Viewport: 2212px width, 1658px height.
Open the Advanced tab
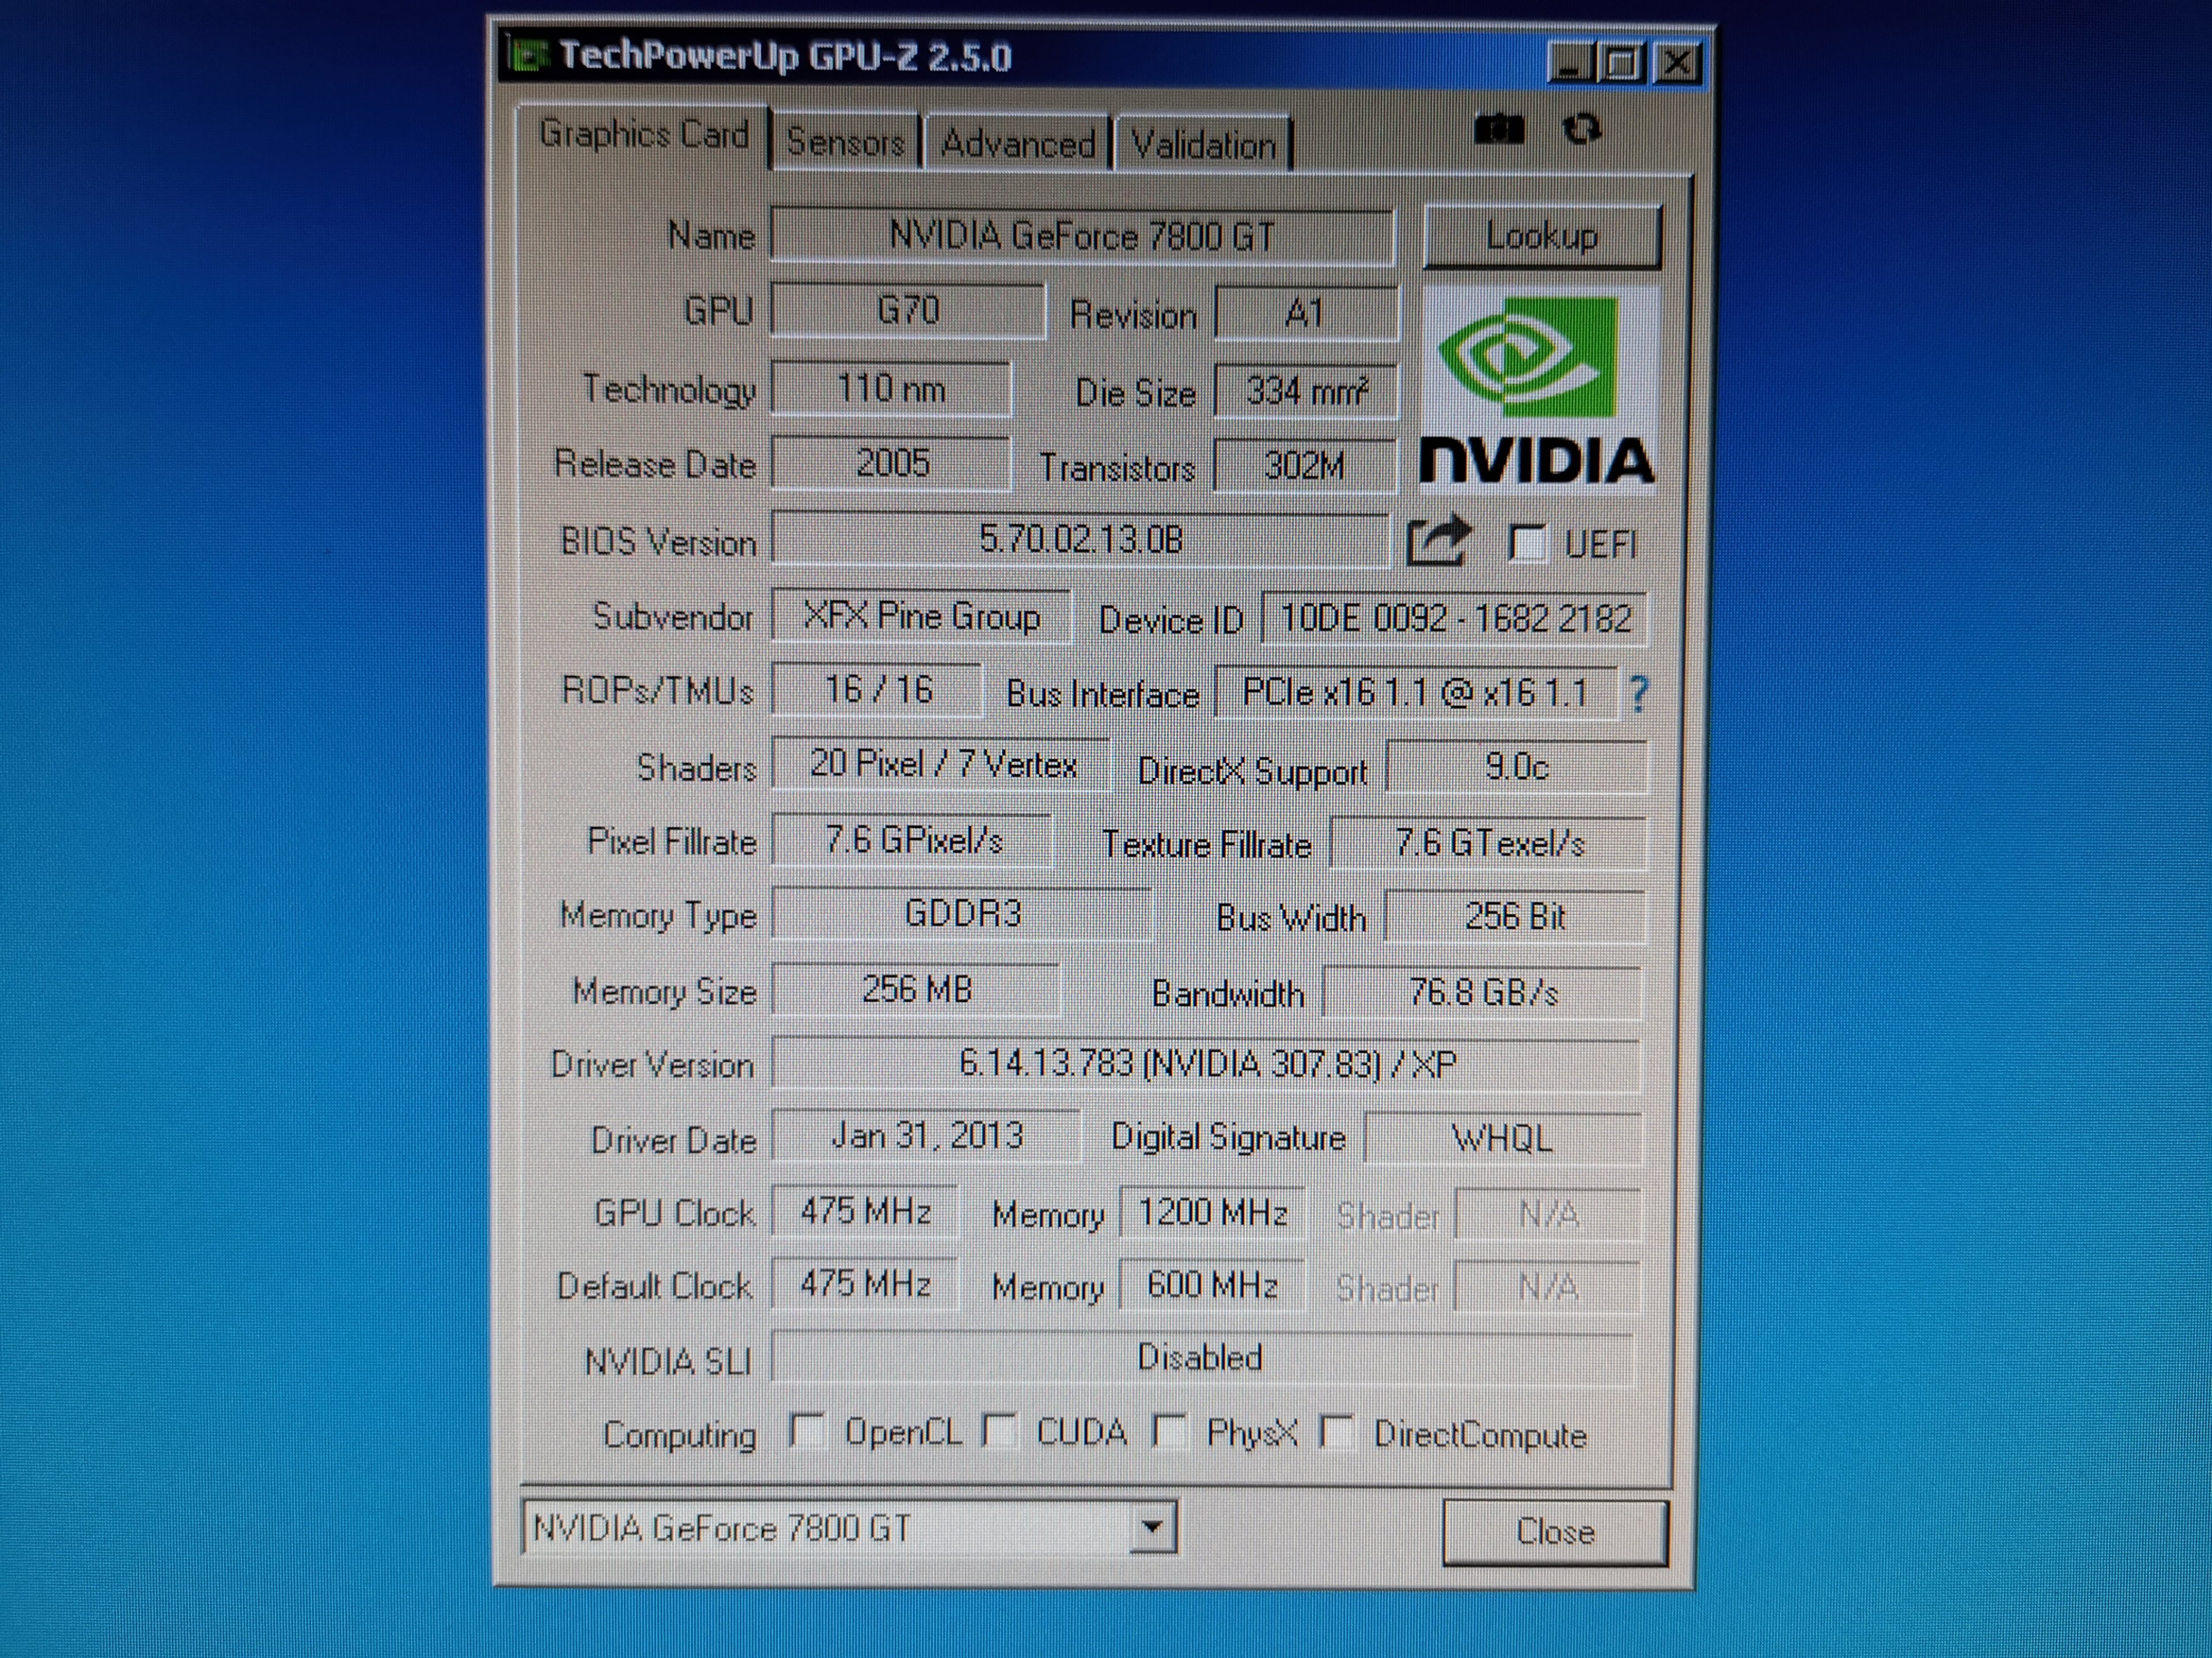[1018, 144]
